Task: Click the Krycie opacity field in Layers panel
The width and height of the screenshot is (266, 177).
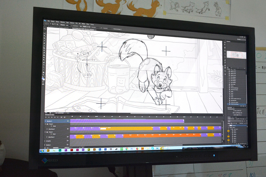Action: pos(245,121)
